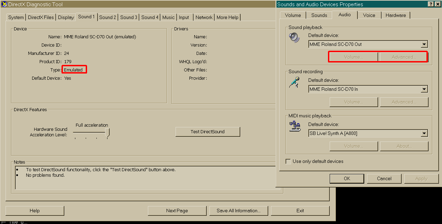Select the Sound 1 tab

click(86, 17)
